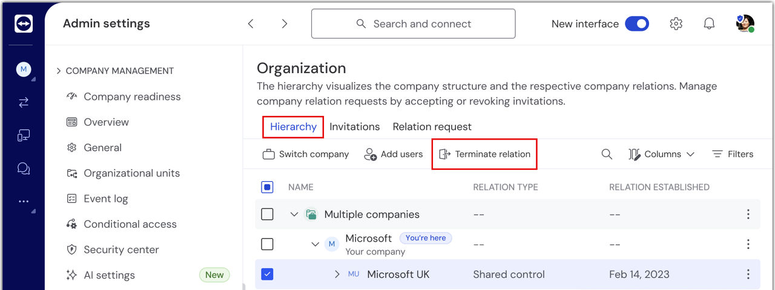Open the settings gear icon
This screenshot has width=775, height=290.
[676, 24]
